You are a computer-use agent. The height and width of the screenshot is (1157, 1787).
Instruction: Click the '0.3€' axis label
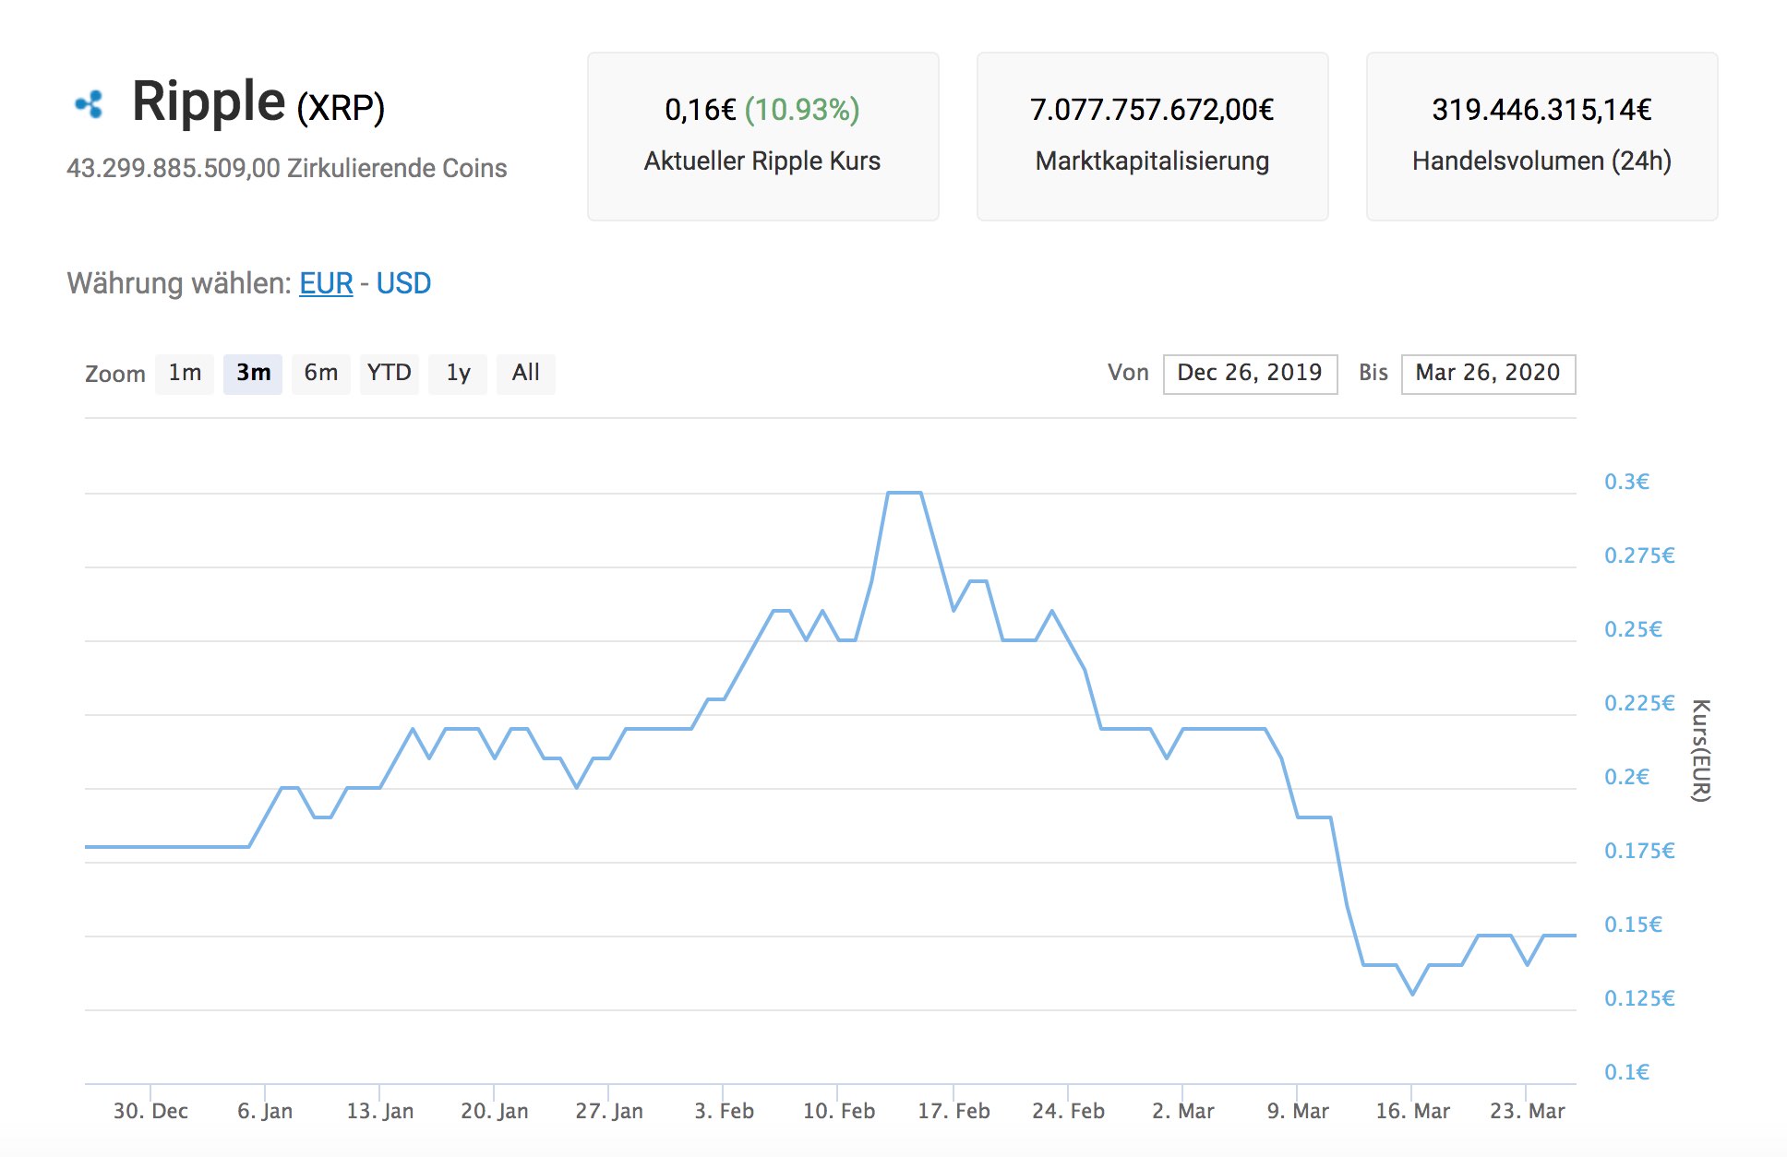(1626, 482)
